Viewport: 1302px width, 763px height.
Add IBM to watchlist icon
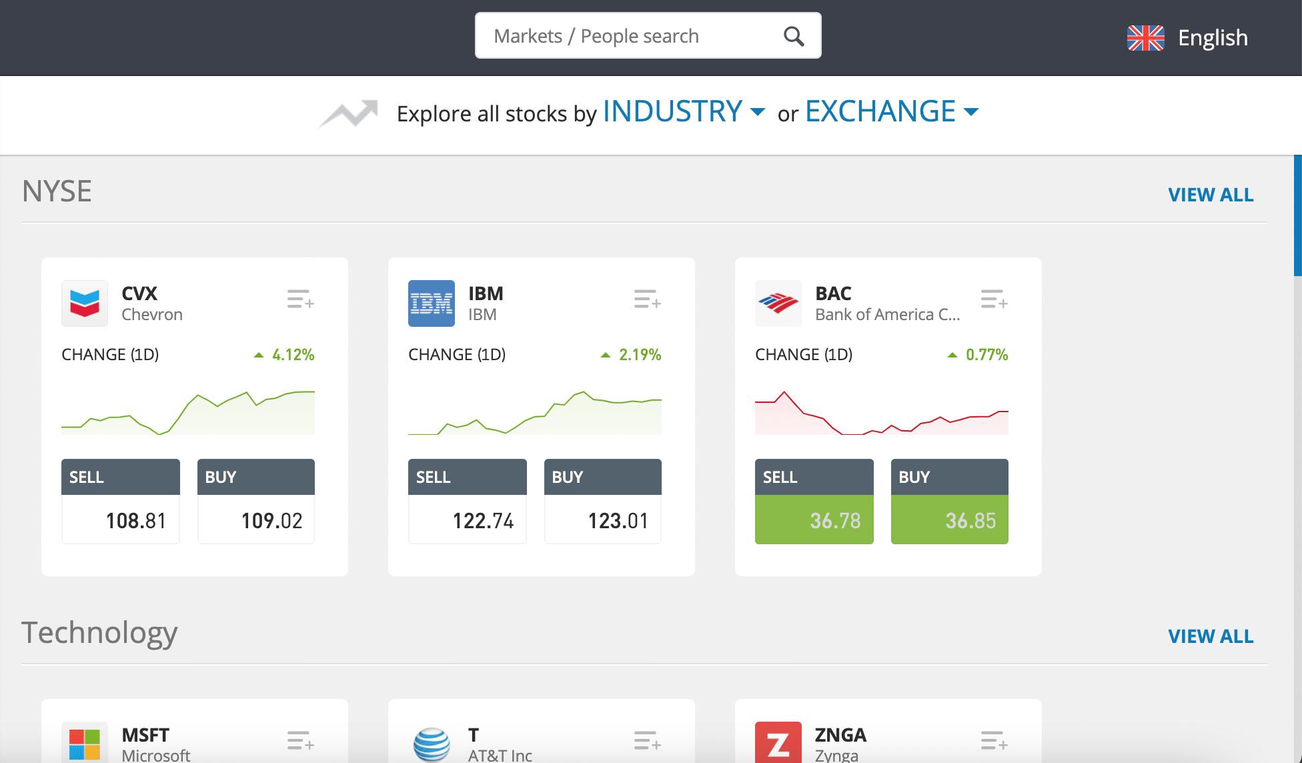[x=648, y=299]
